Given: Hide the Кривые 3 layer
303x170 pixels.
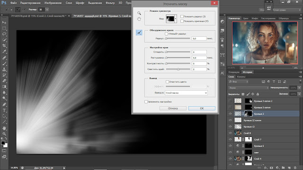Looking at the screenshot, I should click(x=230, y=114).
